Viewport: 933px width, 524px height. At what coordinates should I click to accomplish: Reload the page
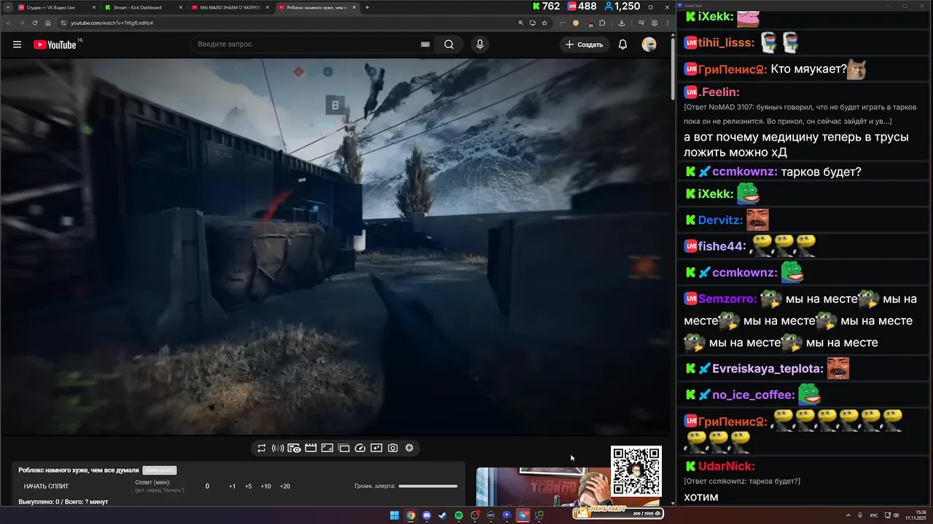pyautogui.click(x=35, y=23)
